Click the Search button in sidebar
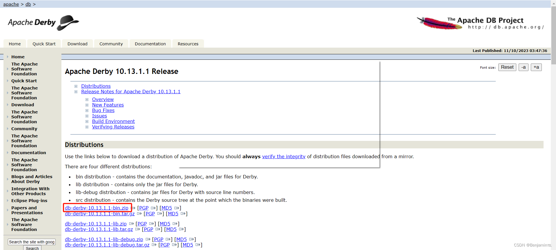The image size is (556, 250). pos(32,248)
